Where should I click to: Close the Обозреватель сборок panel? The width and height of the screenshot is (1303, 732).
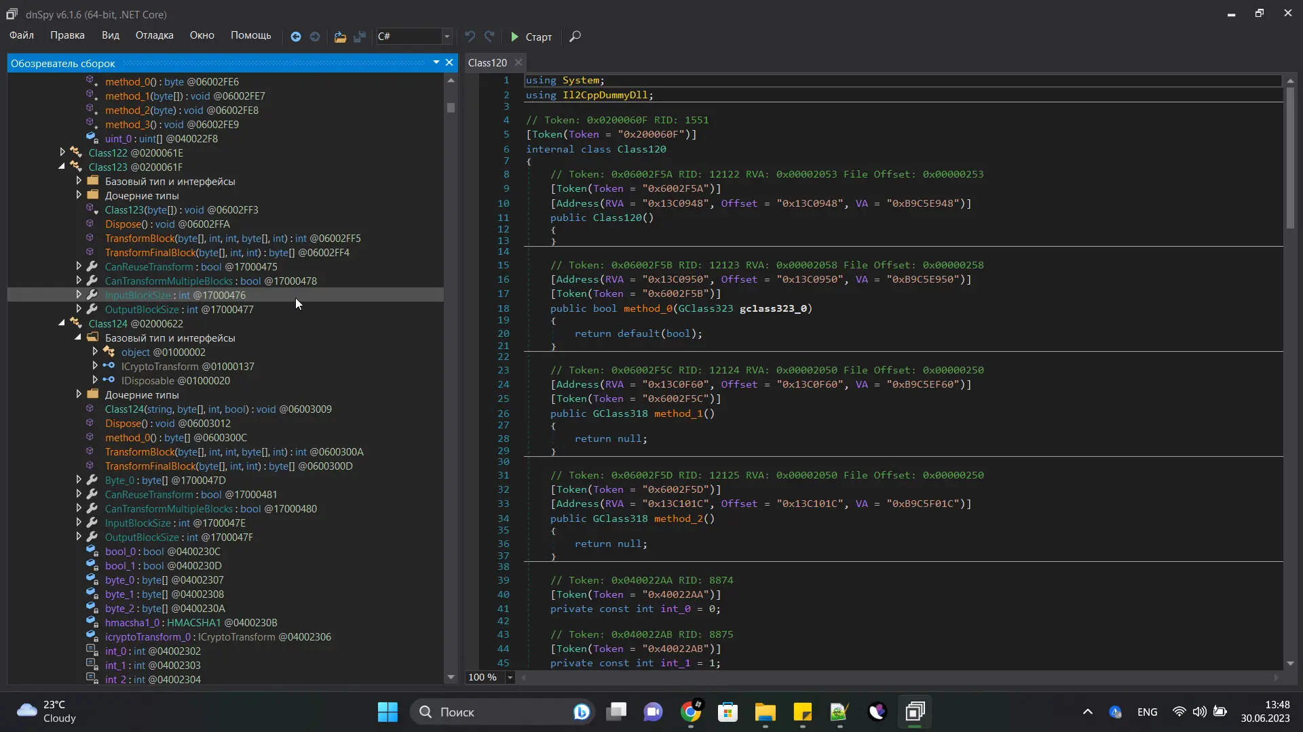pos(449,62)
